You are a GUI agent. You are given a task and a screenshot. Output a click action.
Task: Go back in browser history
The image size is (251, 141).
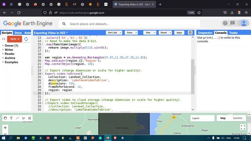tap(5, 13)
